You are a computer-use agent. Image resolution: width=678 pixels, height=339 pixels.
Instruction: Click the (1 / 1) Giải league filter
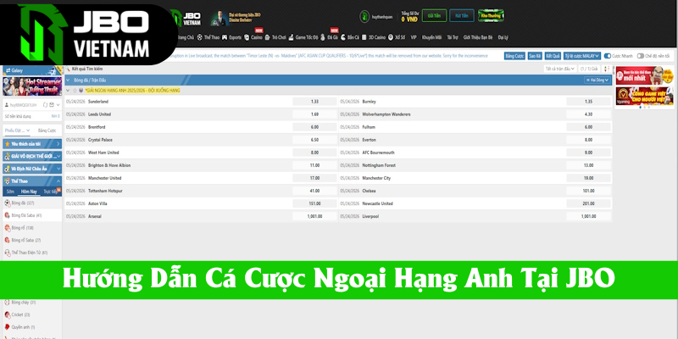[x=589, y=69]
